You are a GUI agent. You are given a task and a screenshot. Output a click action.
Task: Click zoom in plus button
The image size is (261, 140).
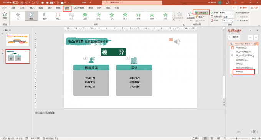tap(249, 138)
